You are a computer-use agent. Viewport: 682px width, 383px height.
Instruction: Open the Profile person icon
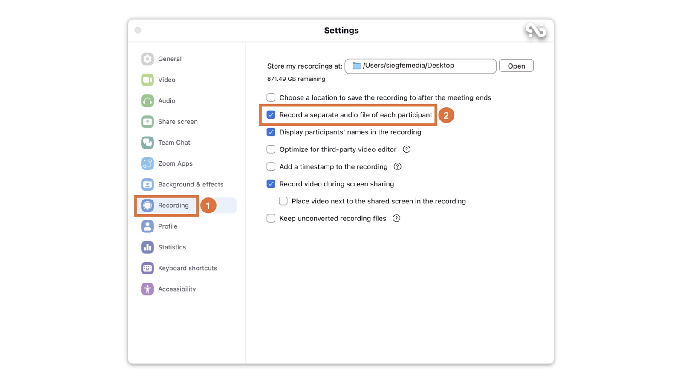[147, 226]
